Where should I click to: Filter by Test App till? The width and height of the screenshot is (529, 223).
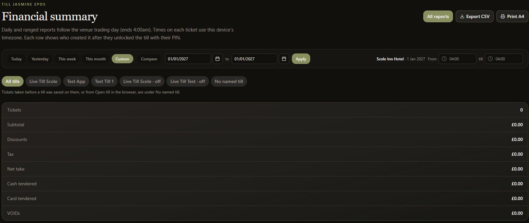click(76, 81)
